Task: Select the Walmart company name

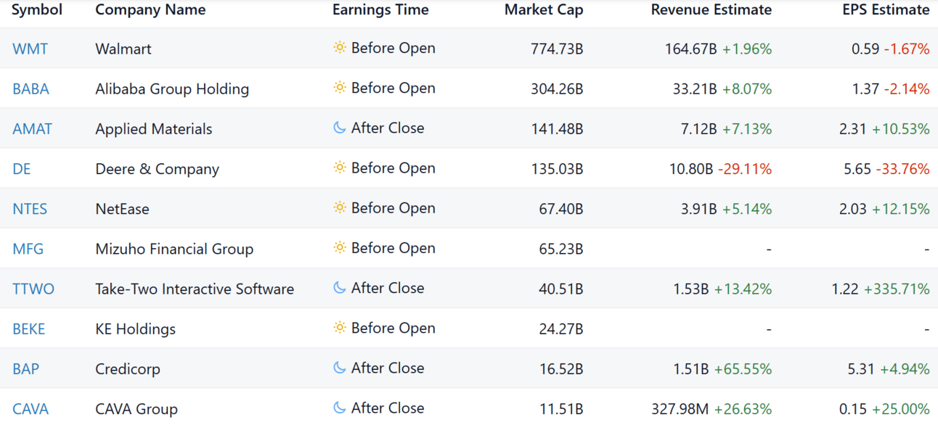Action: pyautogui.click(x=123, y=49)
